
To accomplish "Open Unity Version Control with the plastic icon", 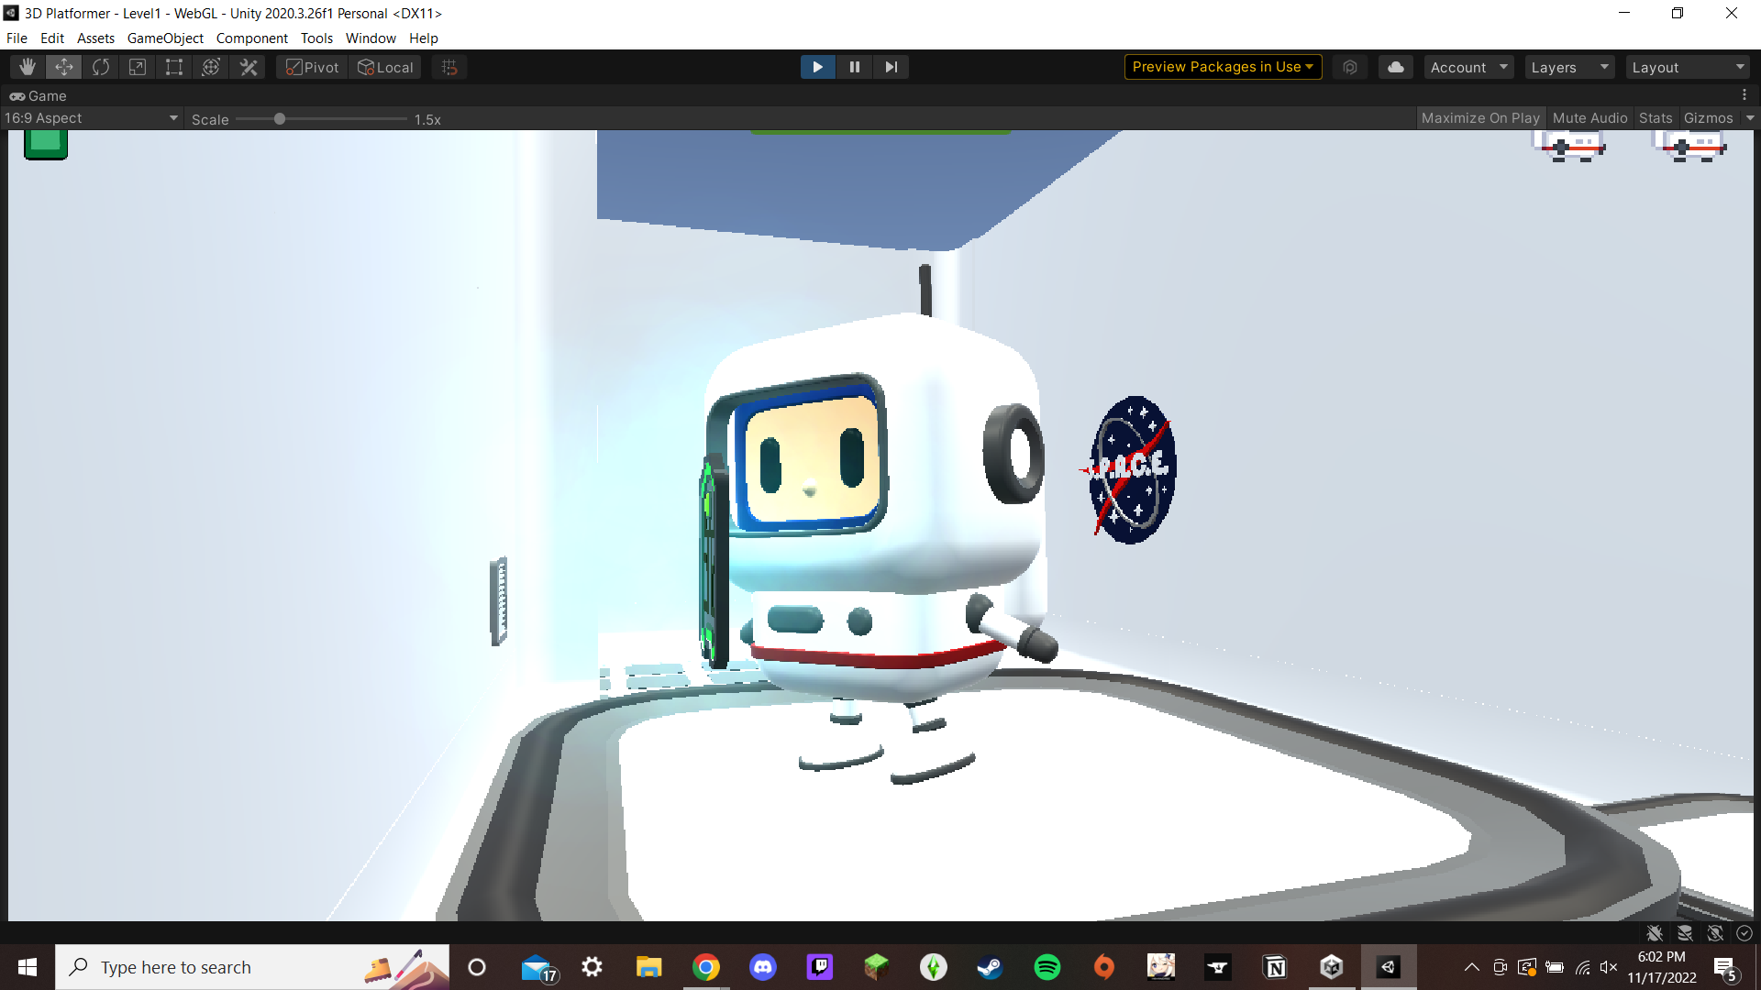I will click(x=1349, y=66).
